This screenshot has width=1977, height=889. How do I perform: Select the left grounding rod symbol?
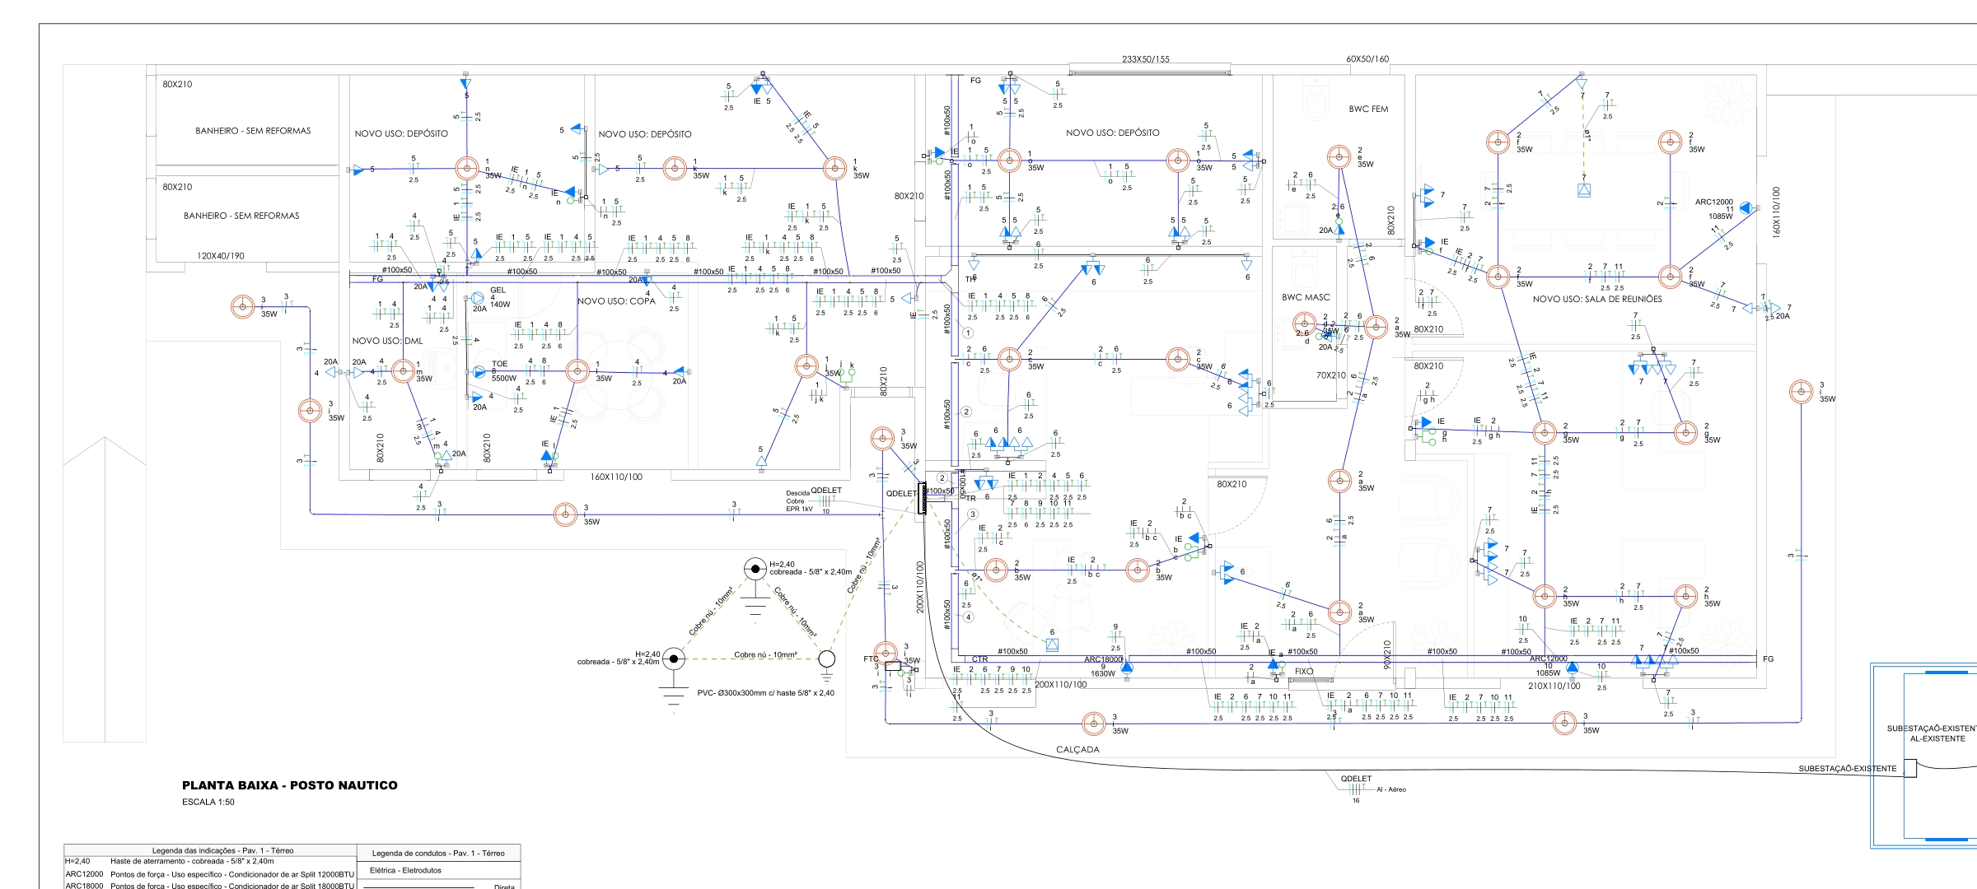pos(674,659)
